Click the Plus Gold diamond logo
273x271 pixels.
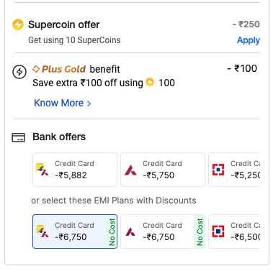coord(36,69)
